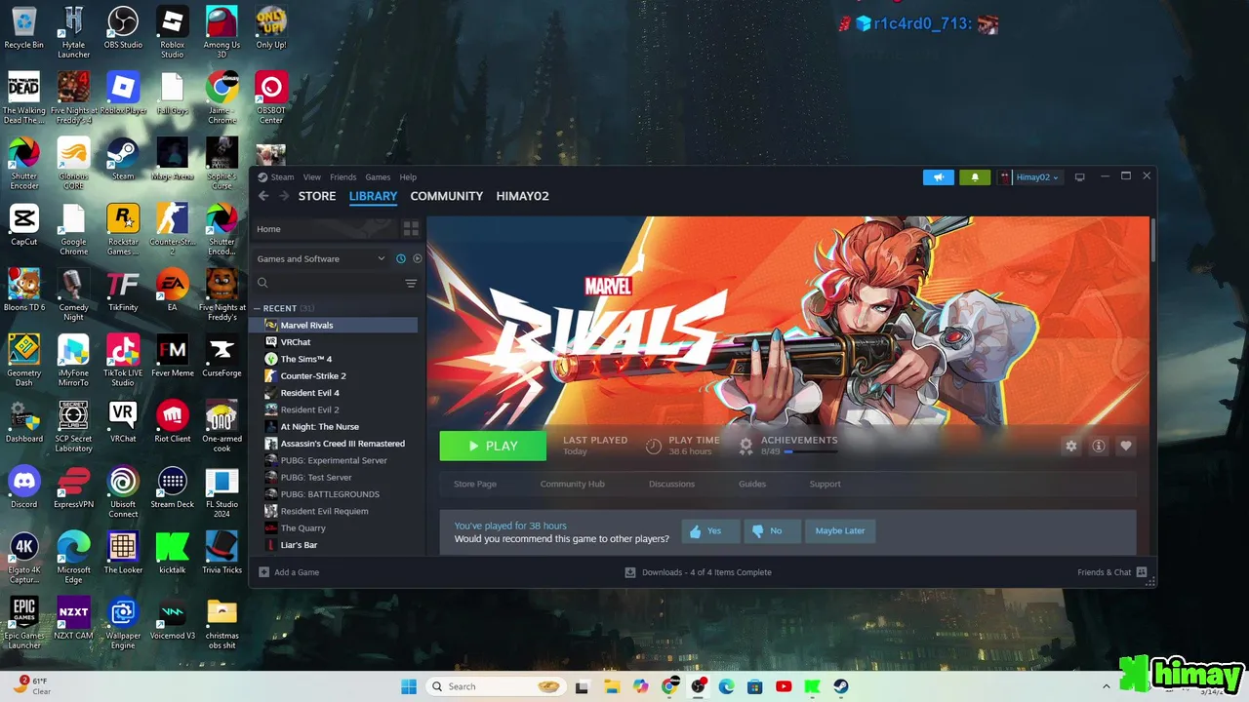Toggle library collections grid view icon
Viewport: 1249px width, 702px height.
[x=411, y=229]
